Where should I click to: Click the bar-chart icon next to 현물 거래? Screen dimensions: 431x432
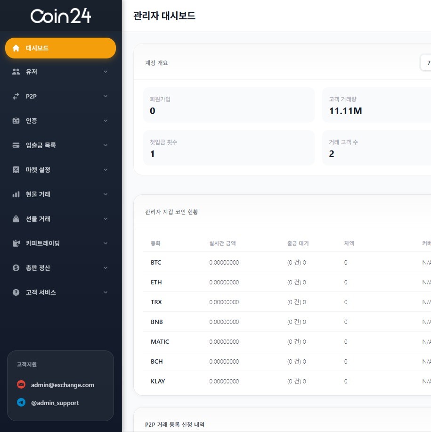click(x=16, y=194)
